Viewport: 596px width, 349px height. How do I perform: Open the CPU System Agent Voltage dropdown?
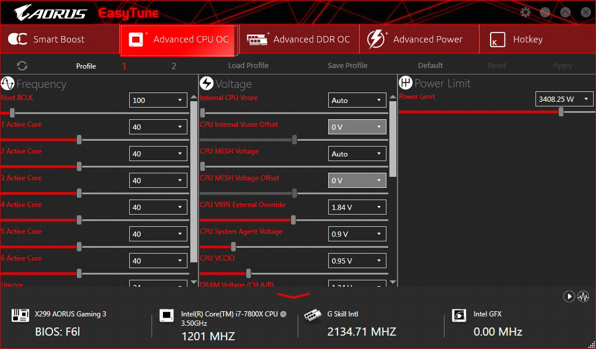pyautogui.click(x=357, y=234)
